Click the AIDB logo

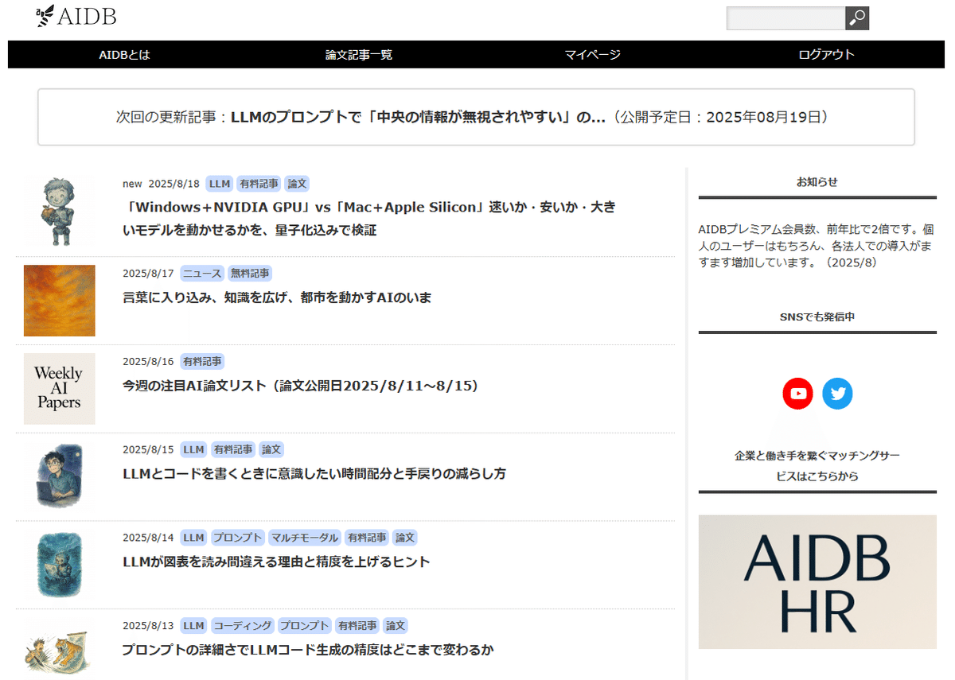pyautogui.click(x=76, y=16)
